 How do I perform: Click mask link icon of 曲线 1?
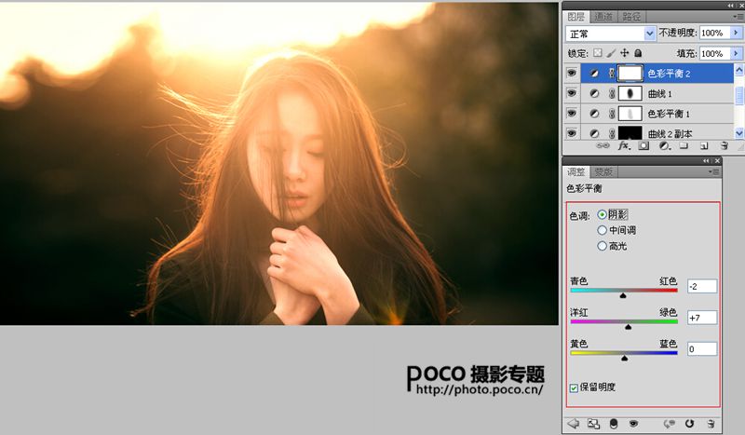[x=612, y=94]
